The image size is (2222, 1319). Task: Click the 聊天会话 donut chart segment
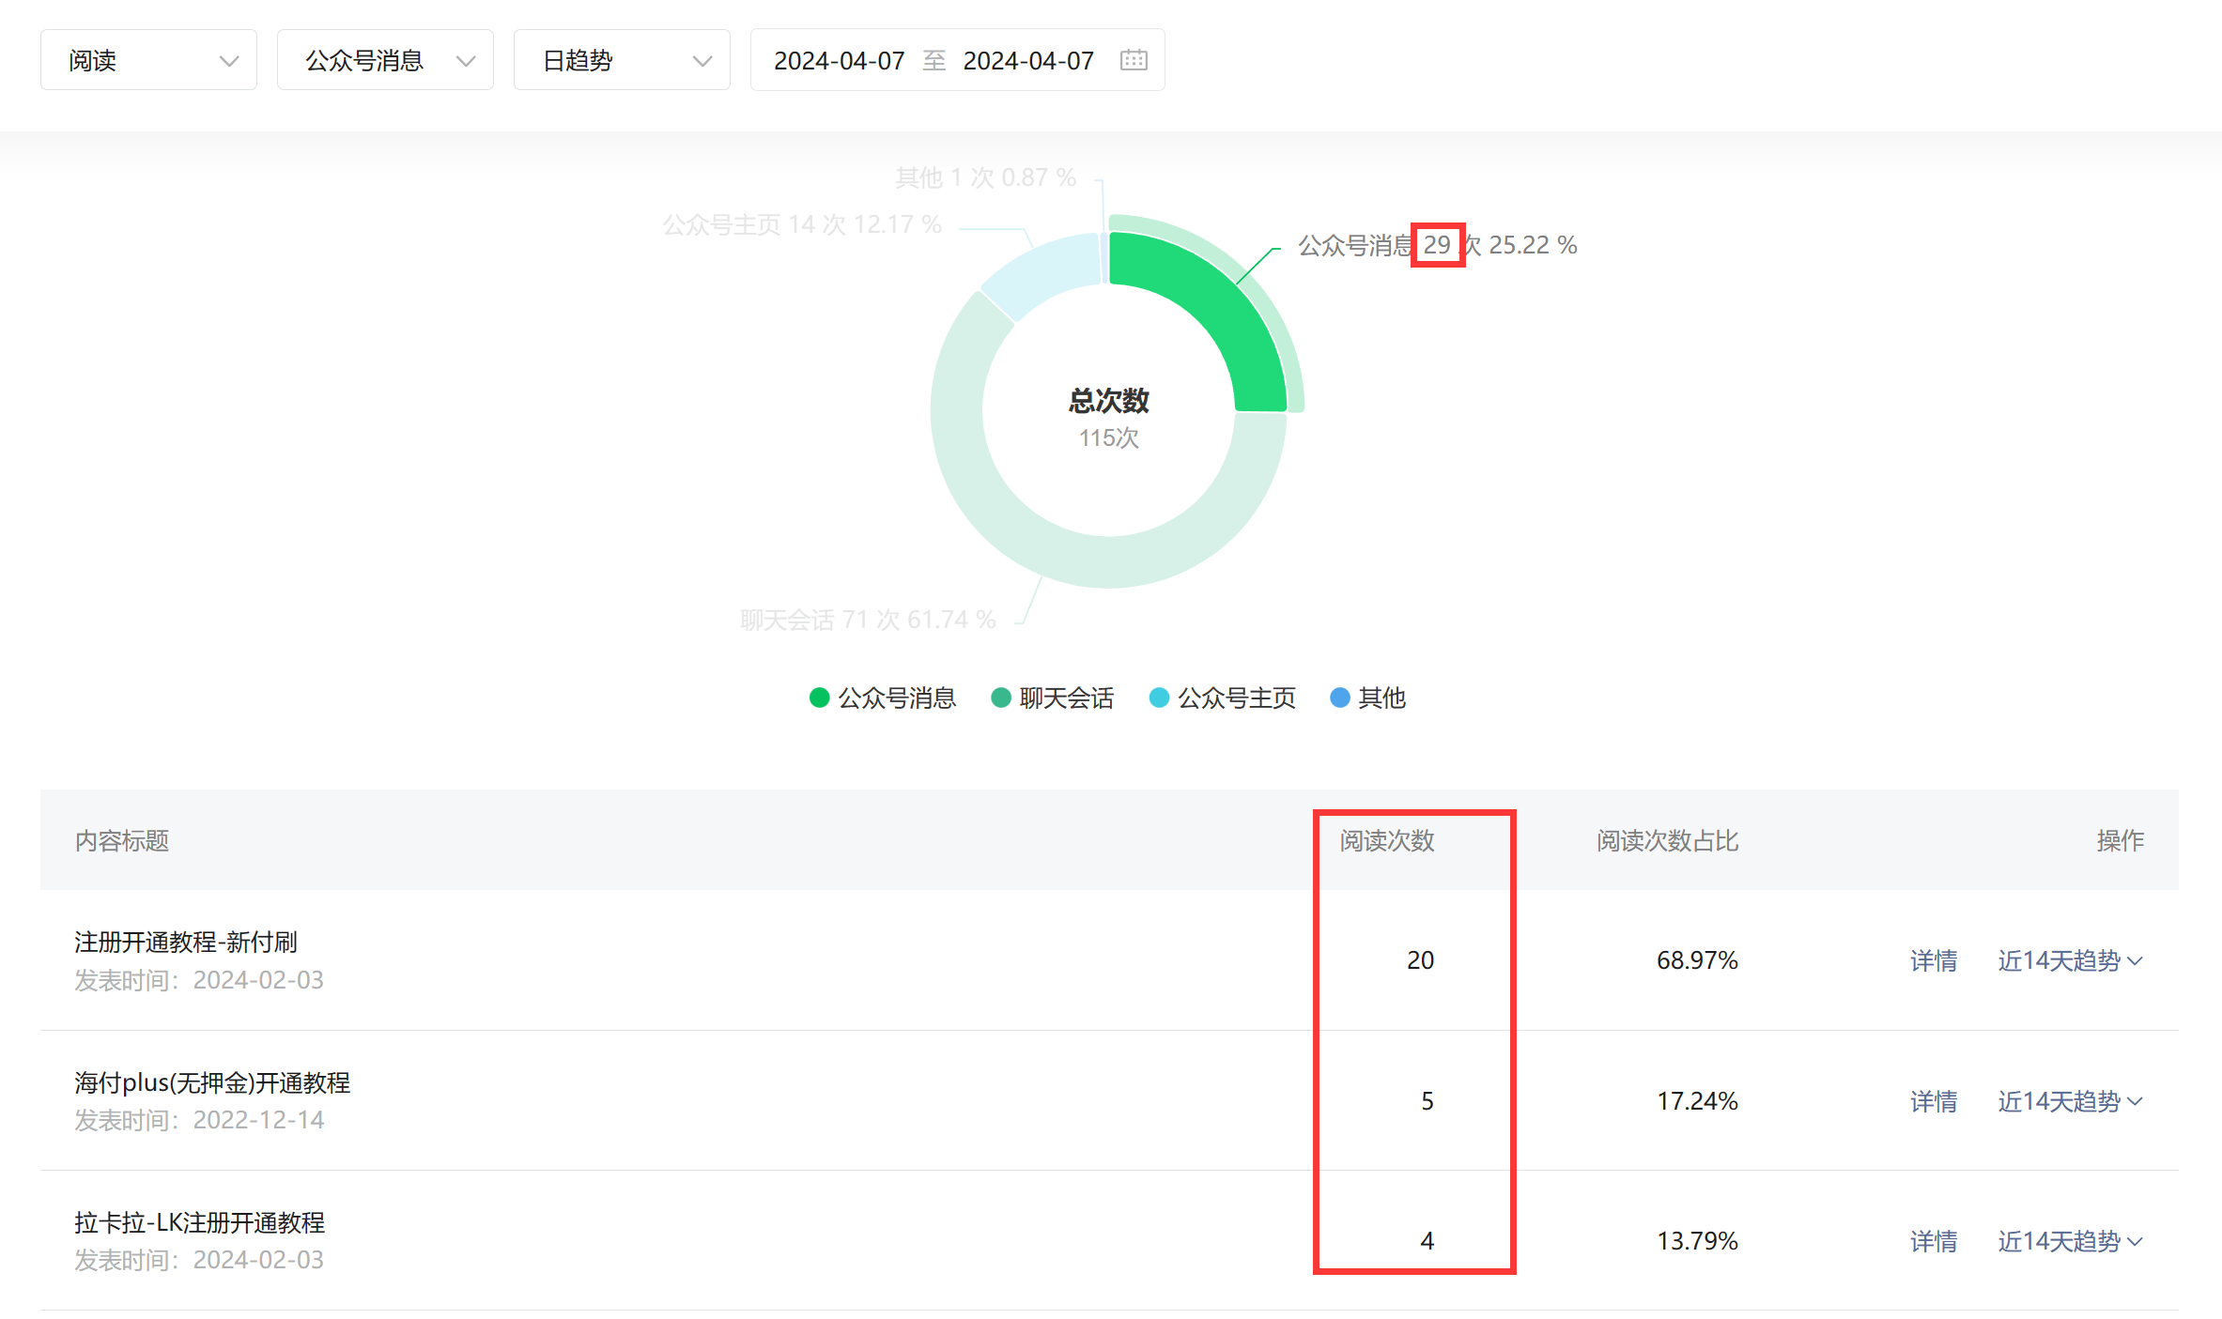[x=1108, y=561]
